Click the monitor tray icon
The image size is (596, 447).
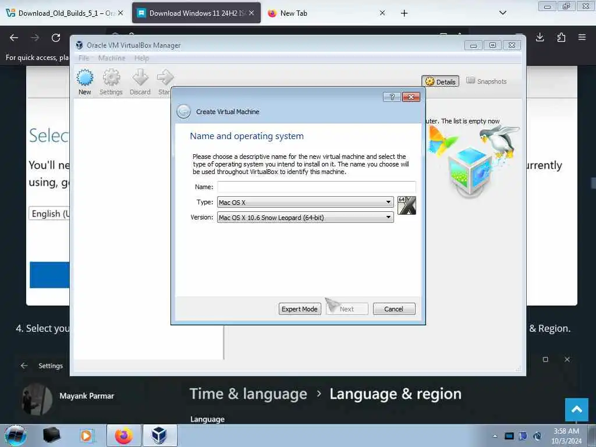pos(509,436)
